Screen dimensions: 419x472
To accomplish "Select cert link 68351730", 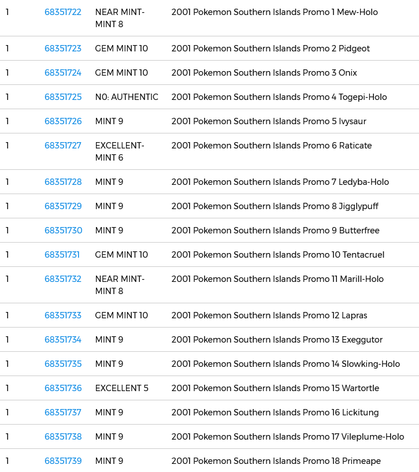I will point(63,231).
